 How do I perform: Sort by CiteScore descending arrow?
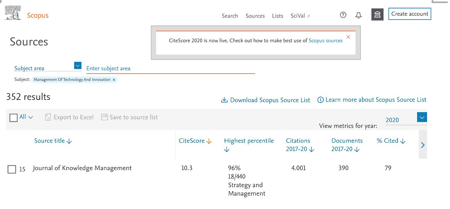pos(209,141)
